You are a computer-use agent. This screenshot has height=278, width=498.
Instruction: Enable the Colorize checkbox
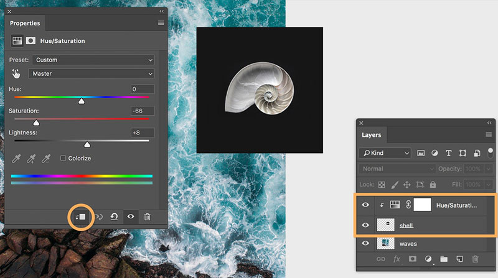(x=63, y=159)
